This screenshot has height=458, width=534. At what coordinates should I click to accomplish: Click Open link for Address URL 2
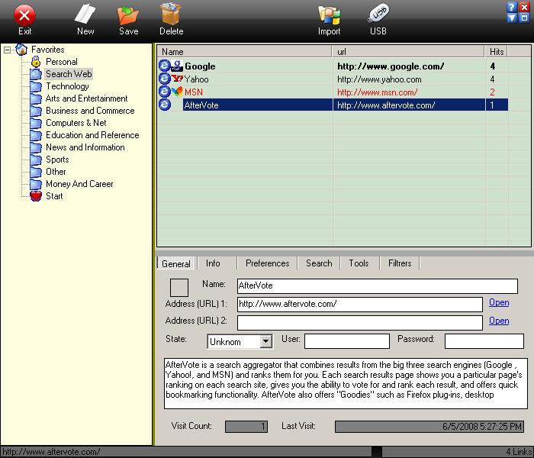point(499,321)
